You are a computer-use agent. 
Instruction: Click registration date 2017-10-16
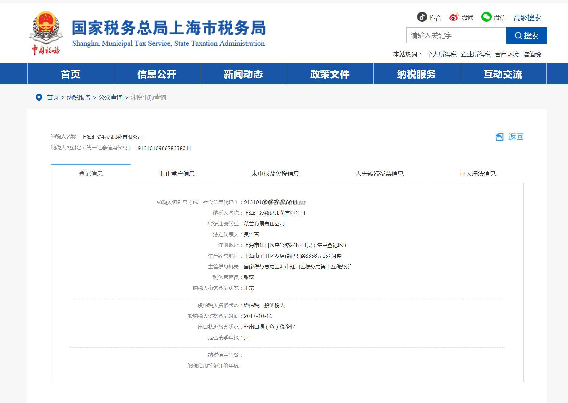(258, 316)
